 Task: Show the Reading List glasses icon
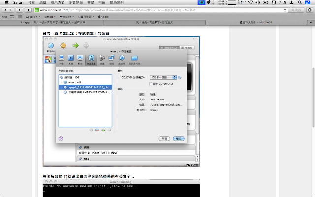[4, 17]
